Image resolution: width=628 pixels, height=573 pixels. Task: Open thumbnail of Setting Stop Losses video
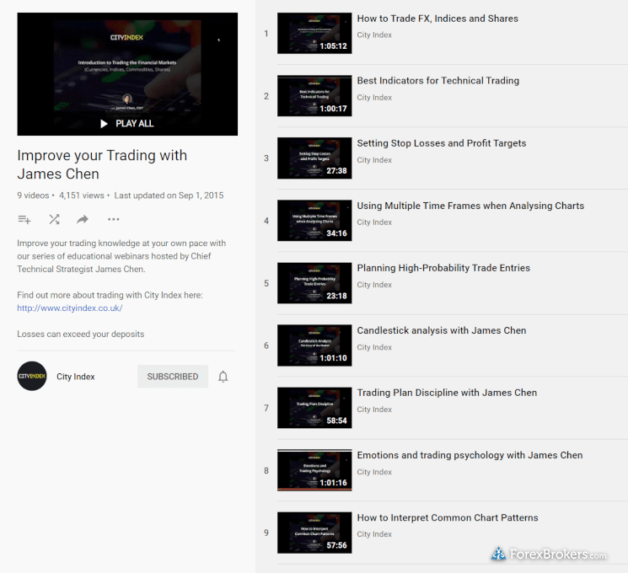pyautogui.click(x=314, y=158)
